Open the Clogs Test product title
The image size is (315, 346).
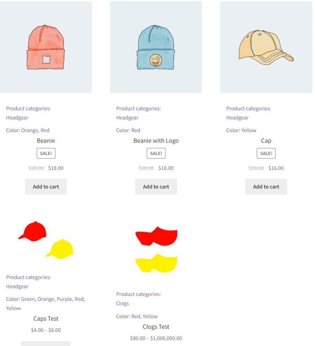(156, 327)
